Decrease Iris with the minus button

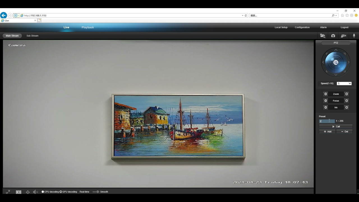pyautogui.click(x=326, y=107)
